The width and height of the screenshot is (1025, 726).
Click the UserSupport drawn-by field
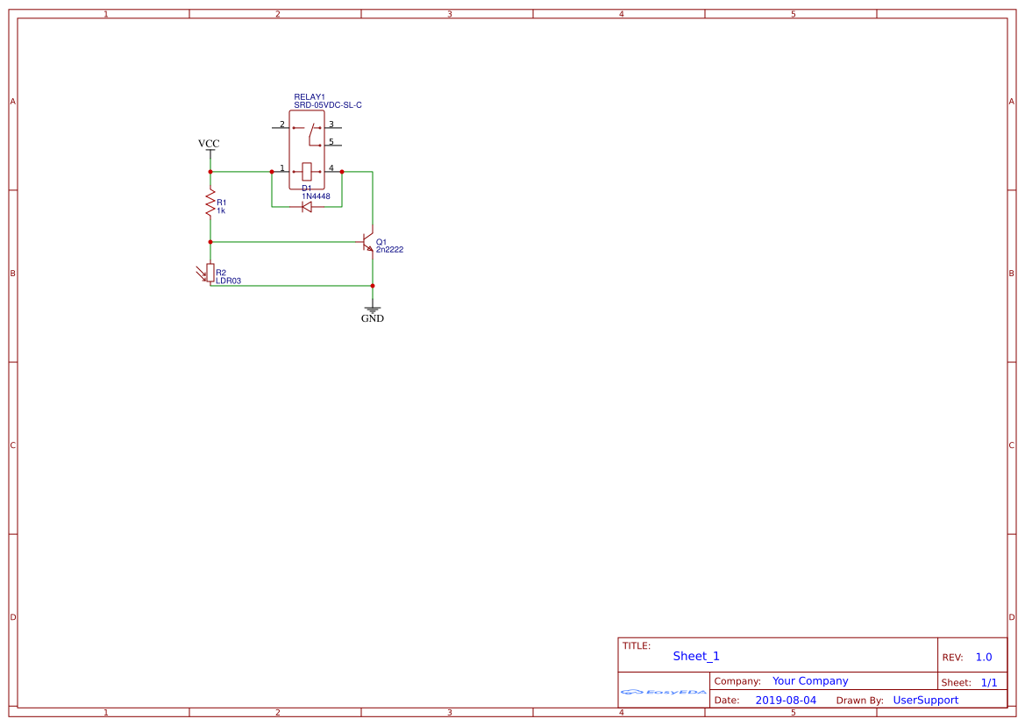click(926, 700)
